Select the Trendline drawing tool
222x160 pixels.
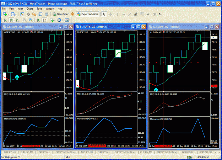[x=130, y=14]
